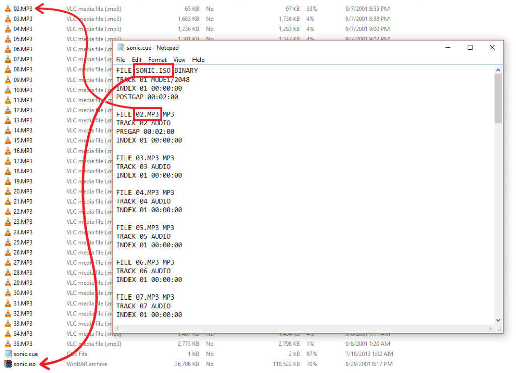Select the 12.MP3 file name
The width and height of the screenshot is (516, 373).
pos(23,110)
